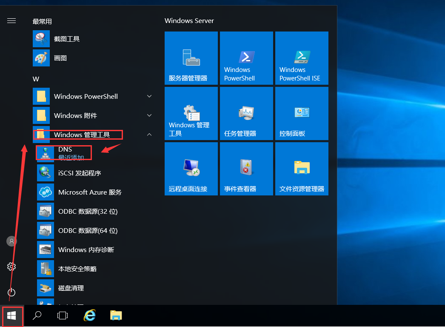Open the 任务管理器 tile
Image resolution: width=445 pixels, height=327 pixels.
click(x=246, y=113)
